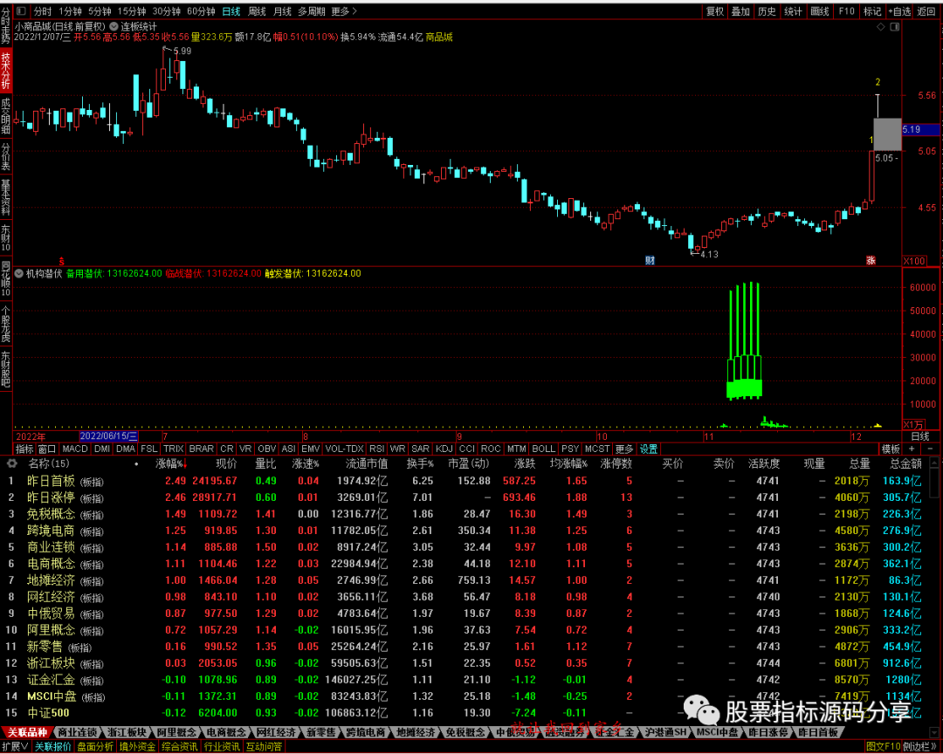This screenshot has height=754, width=943.
Task: Click the diamond marker icon in chart header
Action: (881, 27)
